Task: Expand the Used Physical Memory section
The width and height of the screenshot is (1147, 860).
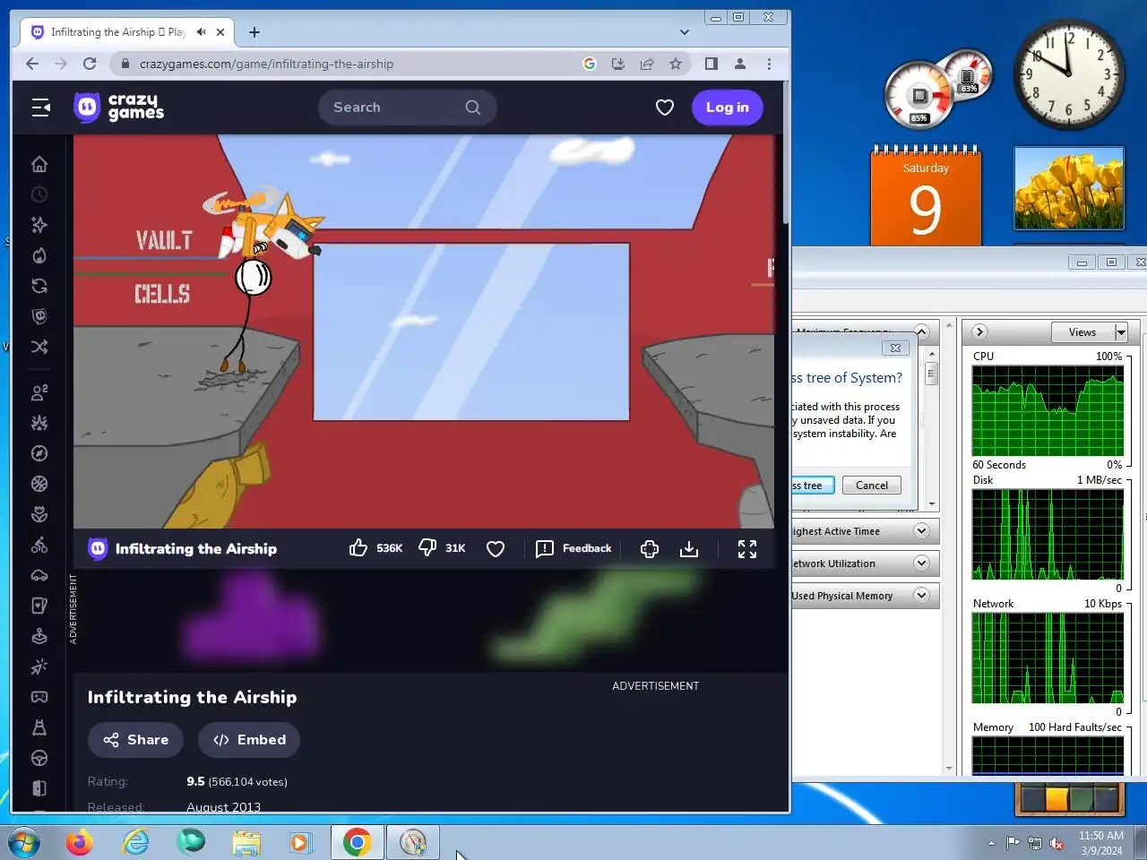Action: [921, 596]
